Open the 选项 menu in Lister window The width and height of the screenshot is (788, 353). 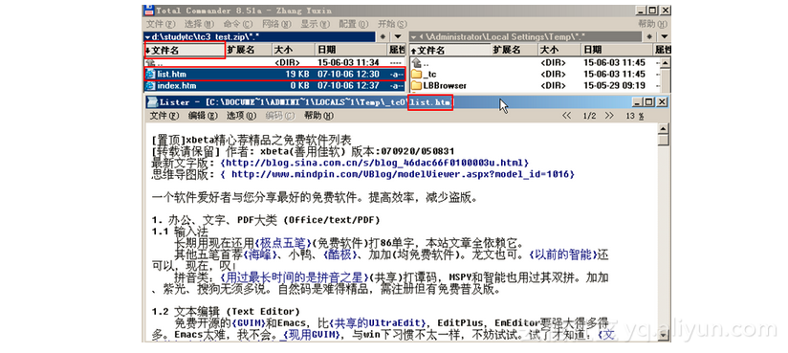point(242,116)
